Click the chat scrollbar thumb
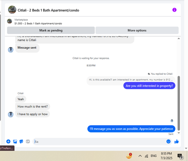 [x=179, y=103]
